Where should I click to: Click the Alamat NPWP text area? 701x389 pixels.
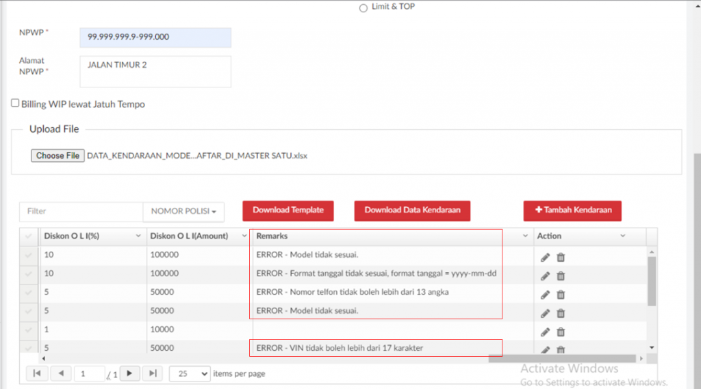point(155,72)
